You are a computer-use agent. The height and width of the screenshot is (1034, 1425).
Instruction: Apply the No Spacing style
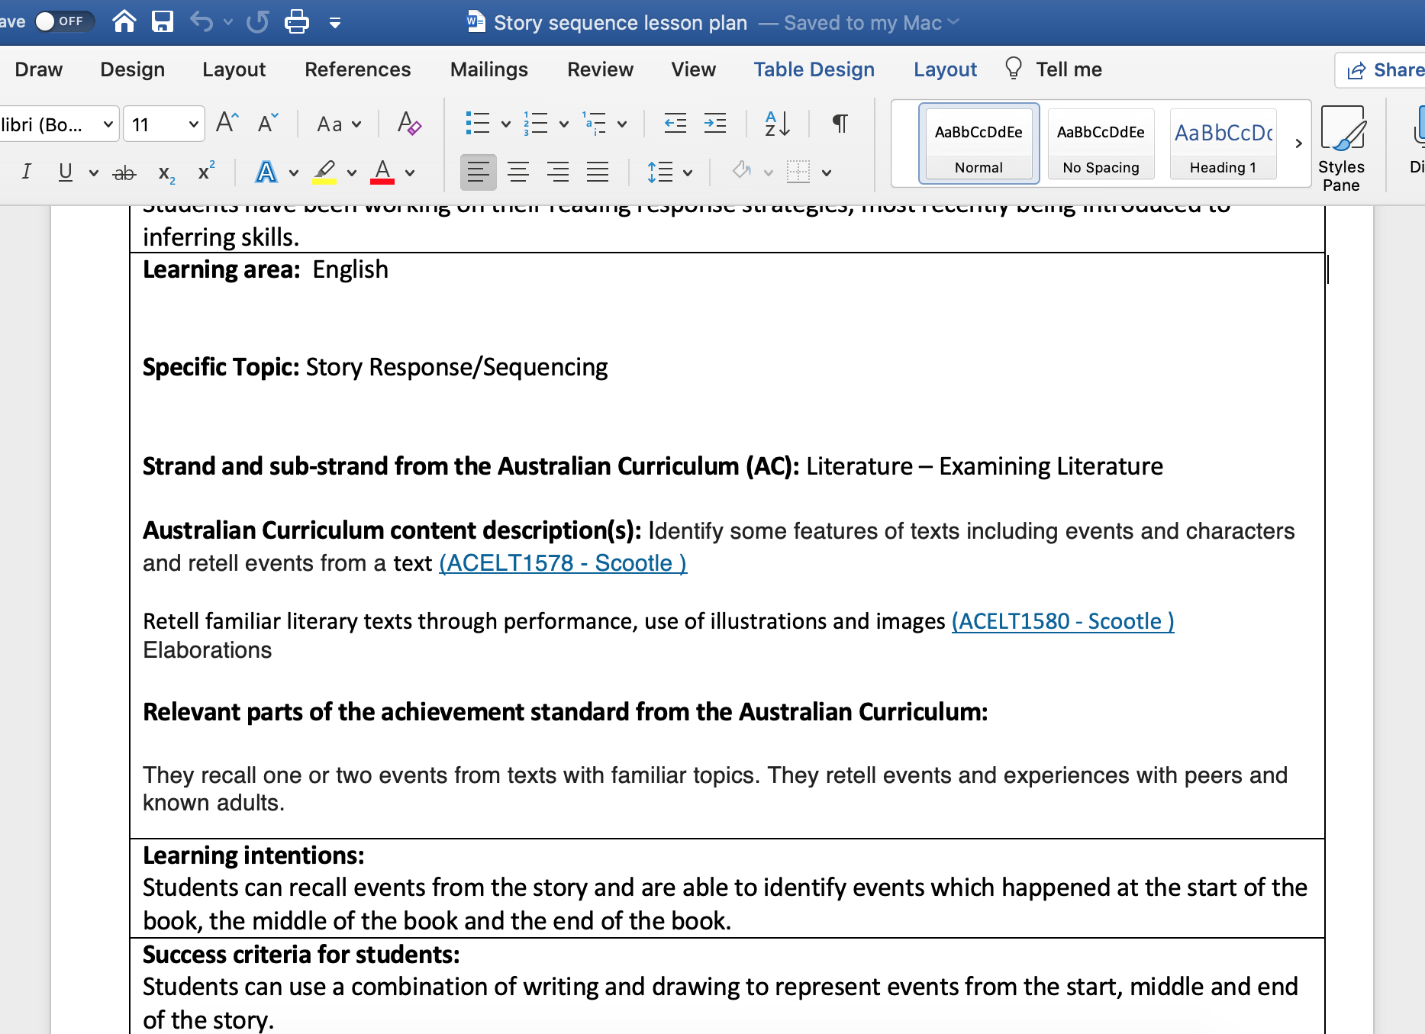1101,143
